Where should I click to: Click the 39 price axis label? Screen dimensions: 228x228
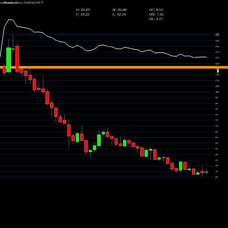point(217,166)
